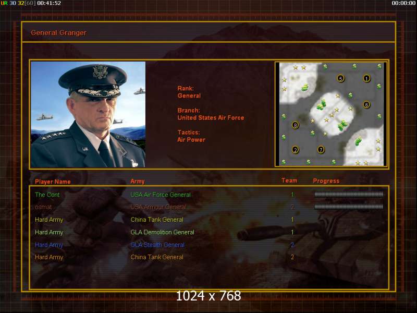Click team number for The Cont
Viewport: 417px width, 313px height.
pos(292,195)
